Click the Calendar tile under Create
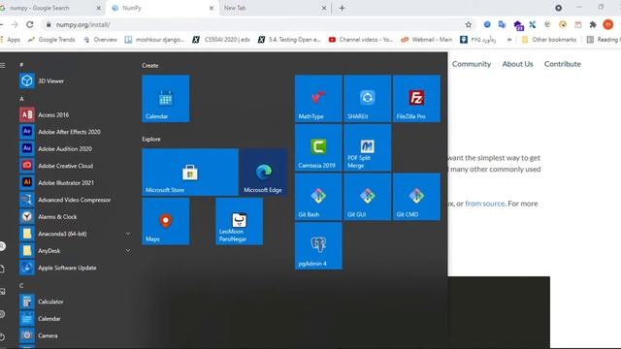 pos(166,99)
